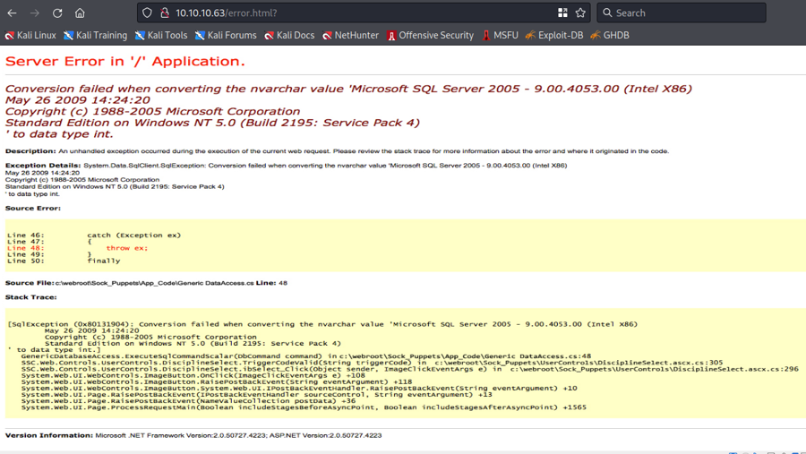This screenshot has width=806, height=454.
Task: Click the browser back arrow
Action: 12,13
